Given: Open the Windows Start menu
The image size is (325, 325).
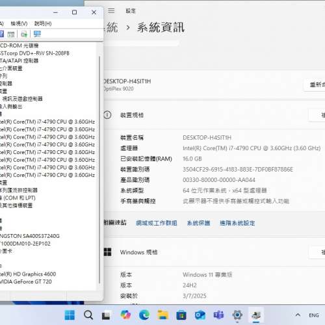Looking at the screenshot, I should click(70, 315).
